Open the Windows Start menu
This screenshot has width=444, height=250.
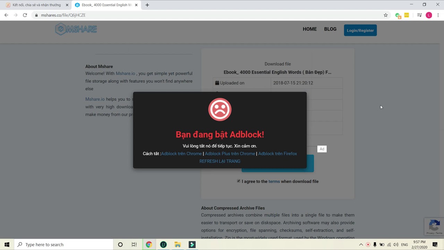pyautogui.click(x=7, y=244)
